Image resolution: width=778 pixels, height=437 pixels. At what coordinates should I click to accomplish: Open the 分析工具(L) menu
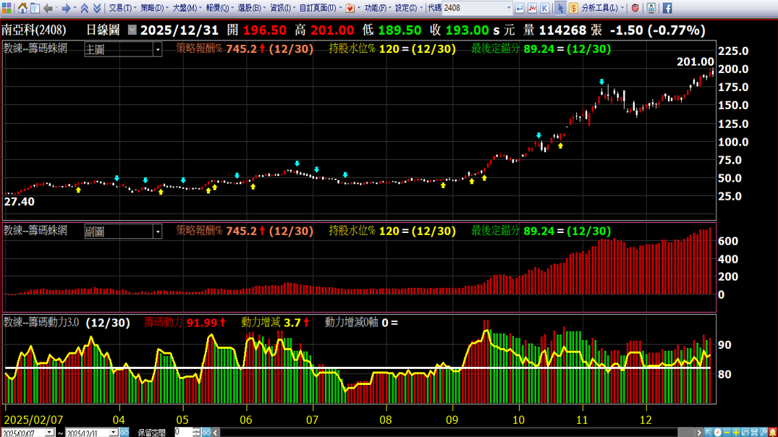(601, 8)
